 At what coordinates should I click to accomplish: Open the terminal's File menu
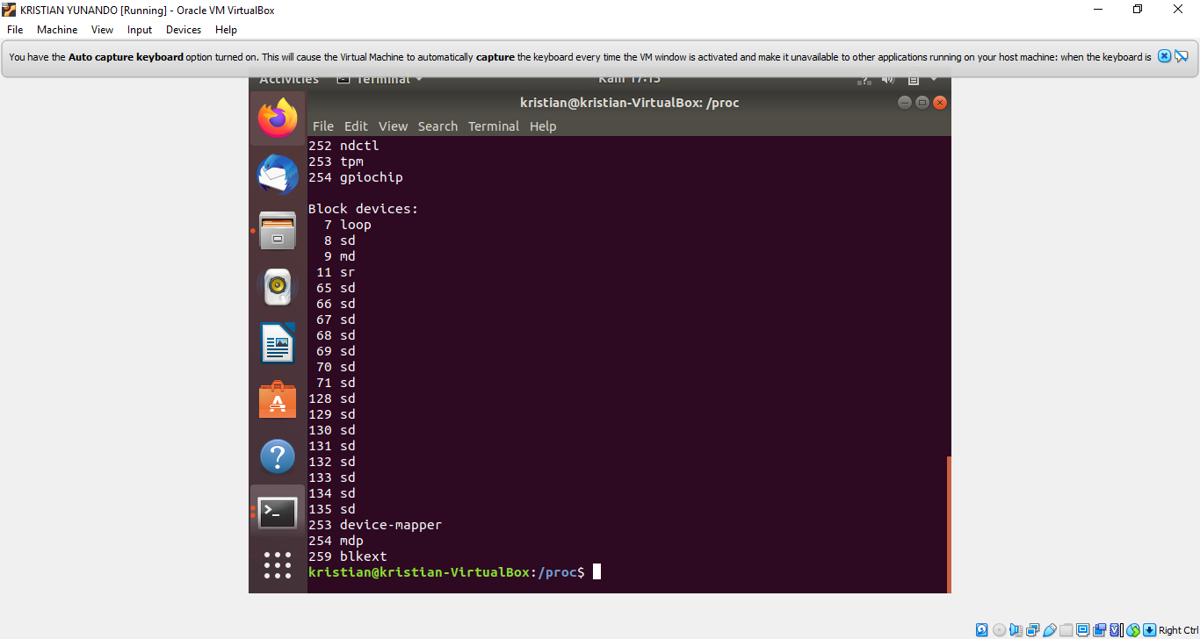pos(323,126)
